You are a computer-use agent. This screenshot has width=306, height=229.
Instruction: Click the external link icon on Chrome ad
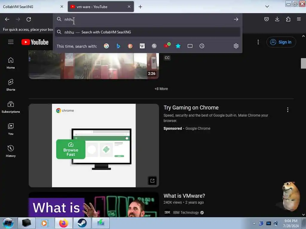point(152,181)
